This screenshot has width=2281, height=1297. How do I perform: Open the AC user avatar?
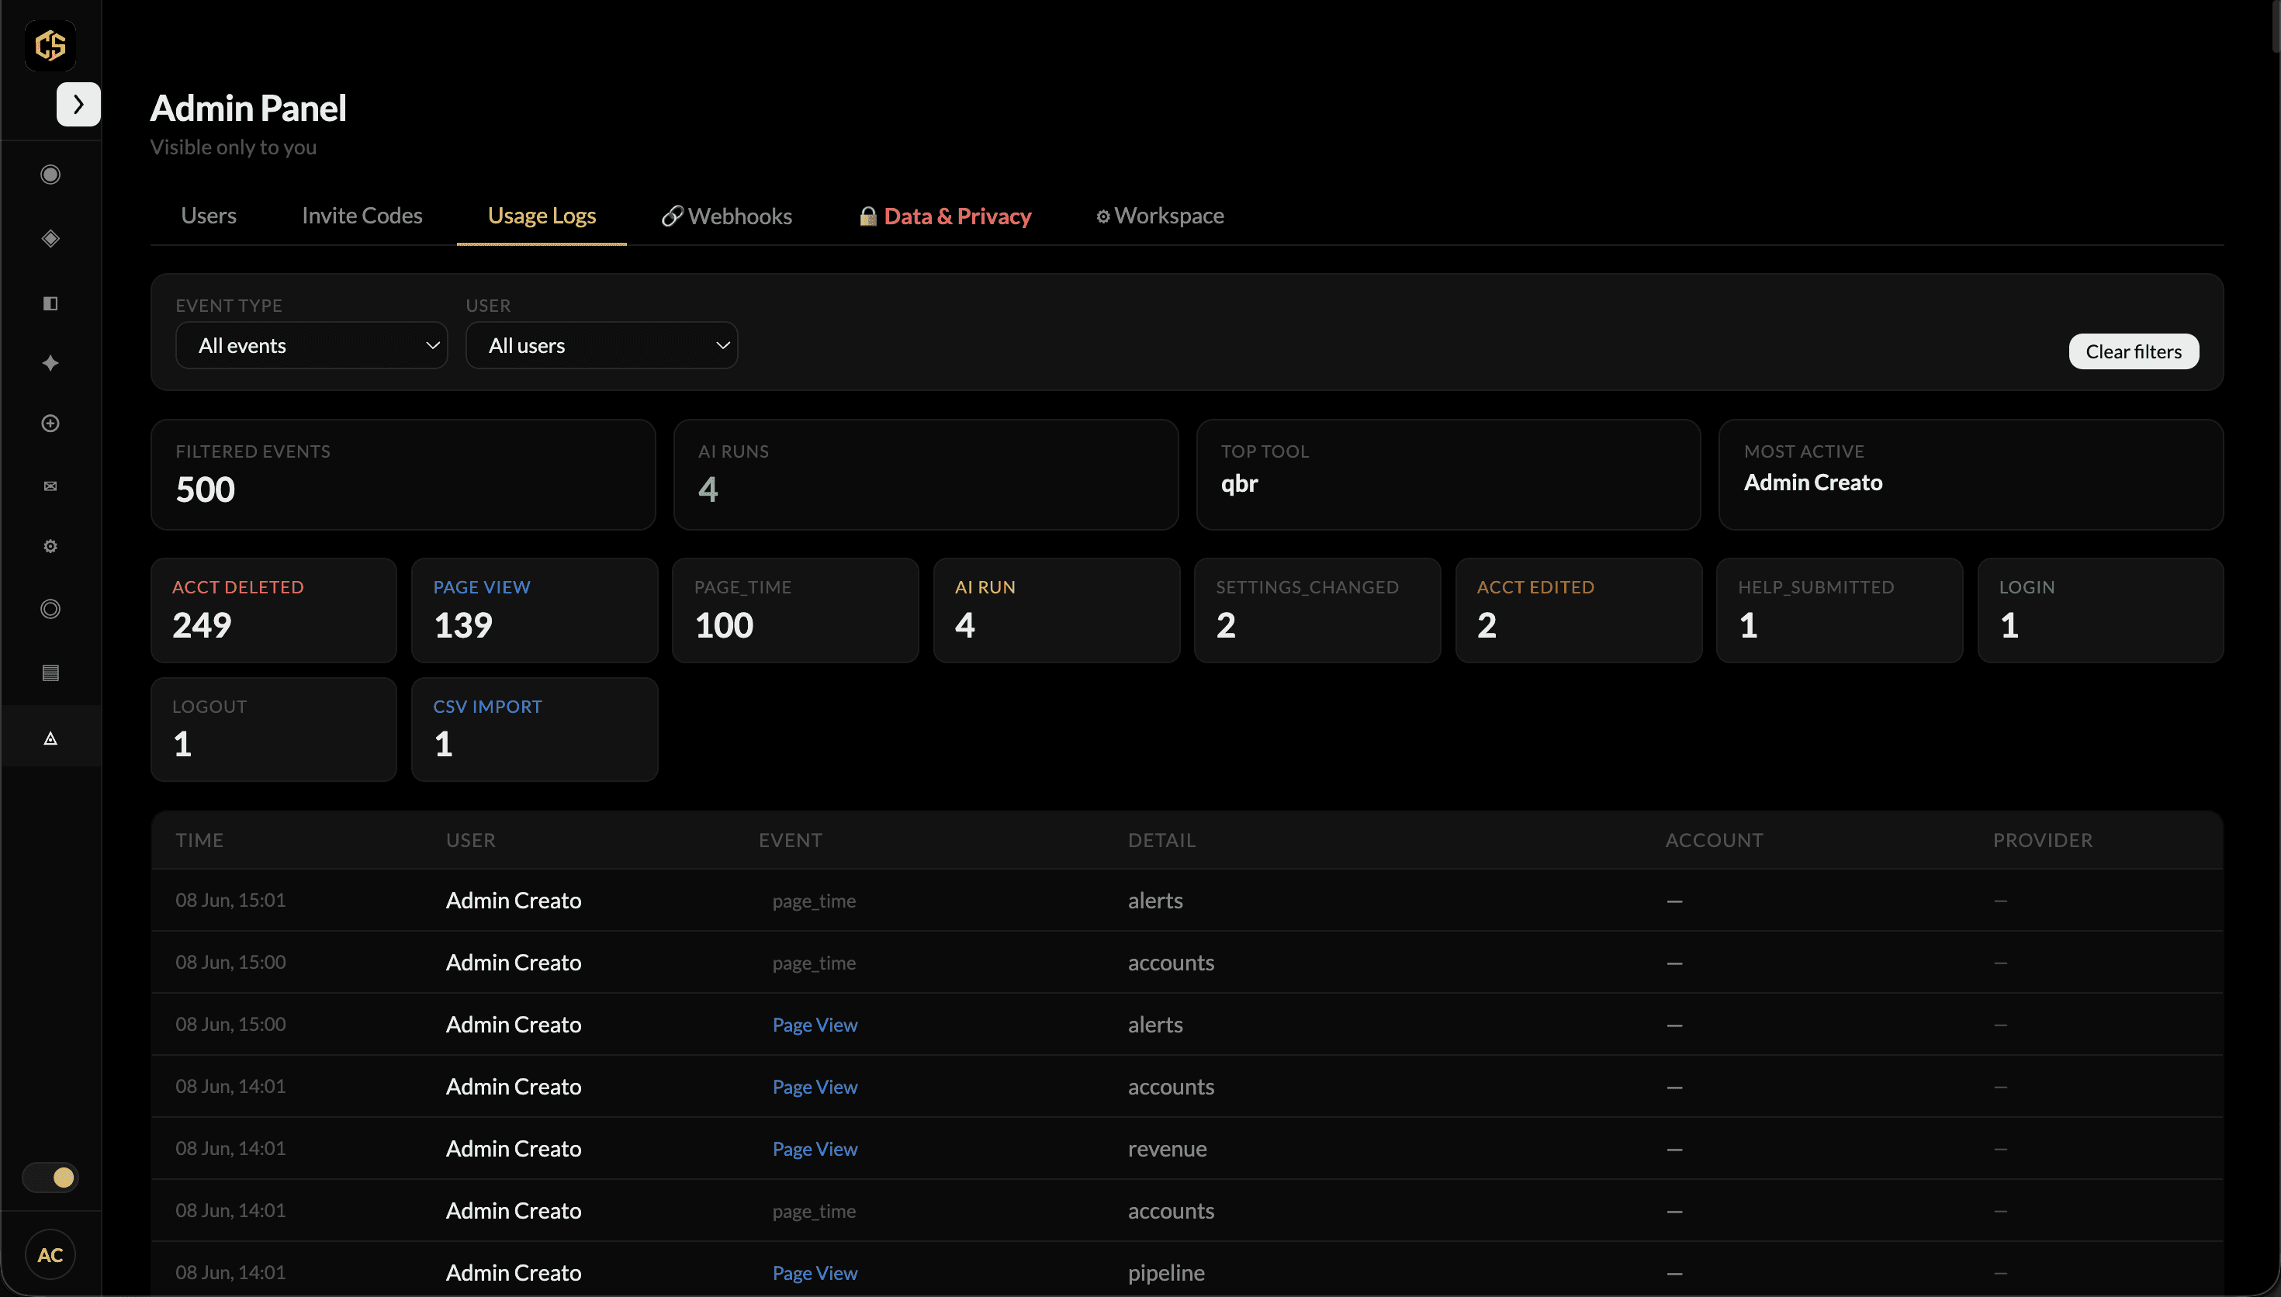(50, 1254)
